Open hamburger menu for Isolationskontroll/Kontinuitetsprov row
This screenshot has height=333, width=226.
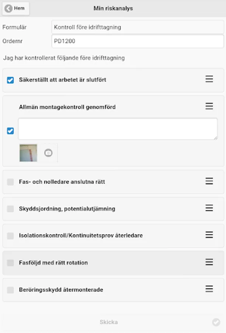209,235
